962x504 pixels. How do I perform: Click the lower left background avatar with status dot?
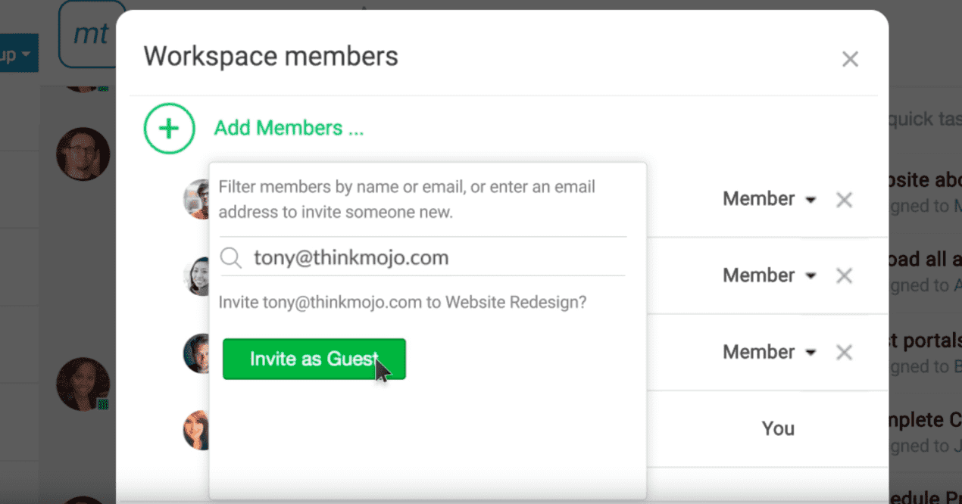tap(83, 384)
